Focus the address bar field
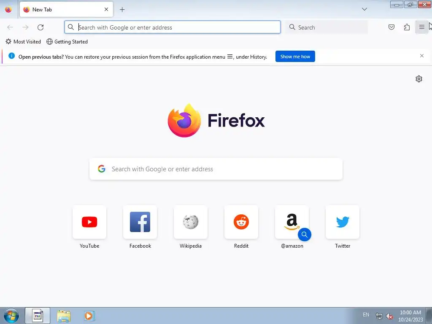The width and height of the screenshot is (432, 324). click(173, 27)
